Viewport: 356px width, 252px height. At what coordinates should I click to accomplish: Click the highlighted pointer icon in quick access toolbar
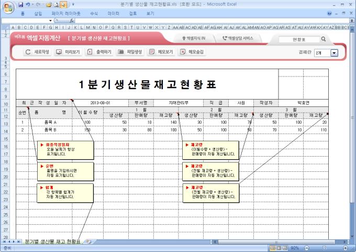(63, 4)
